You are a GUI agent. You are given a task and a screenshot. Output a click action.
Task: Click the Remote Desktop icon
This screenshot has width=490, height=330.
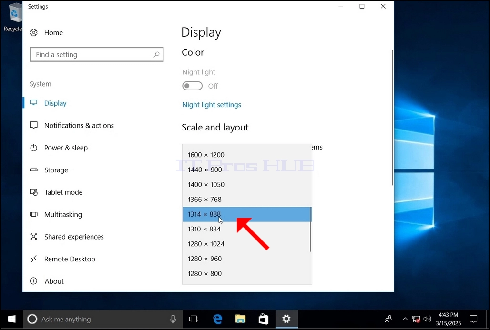pos(33,259)
